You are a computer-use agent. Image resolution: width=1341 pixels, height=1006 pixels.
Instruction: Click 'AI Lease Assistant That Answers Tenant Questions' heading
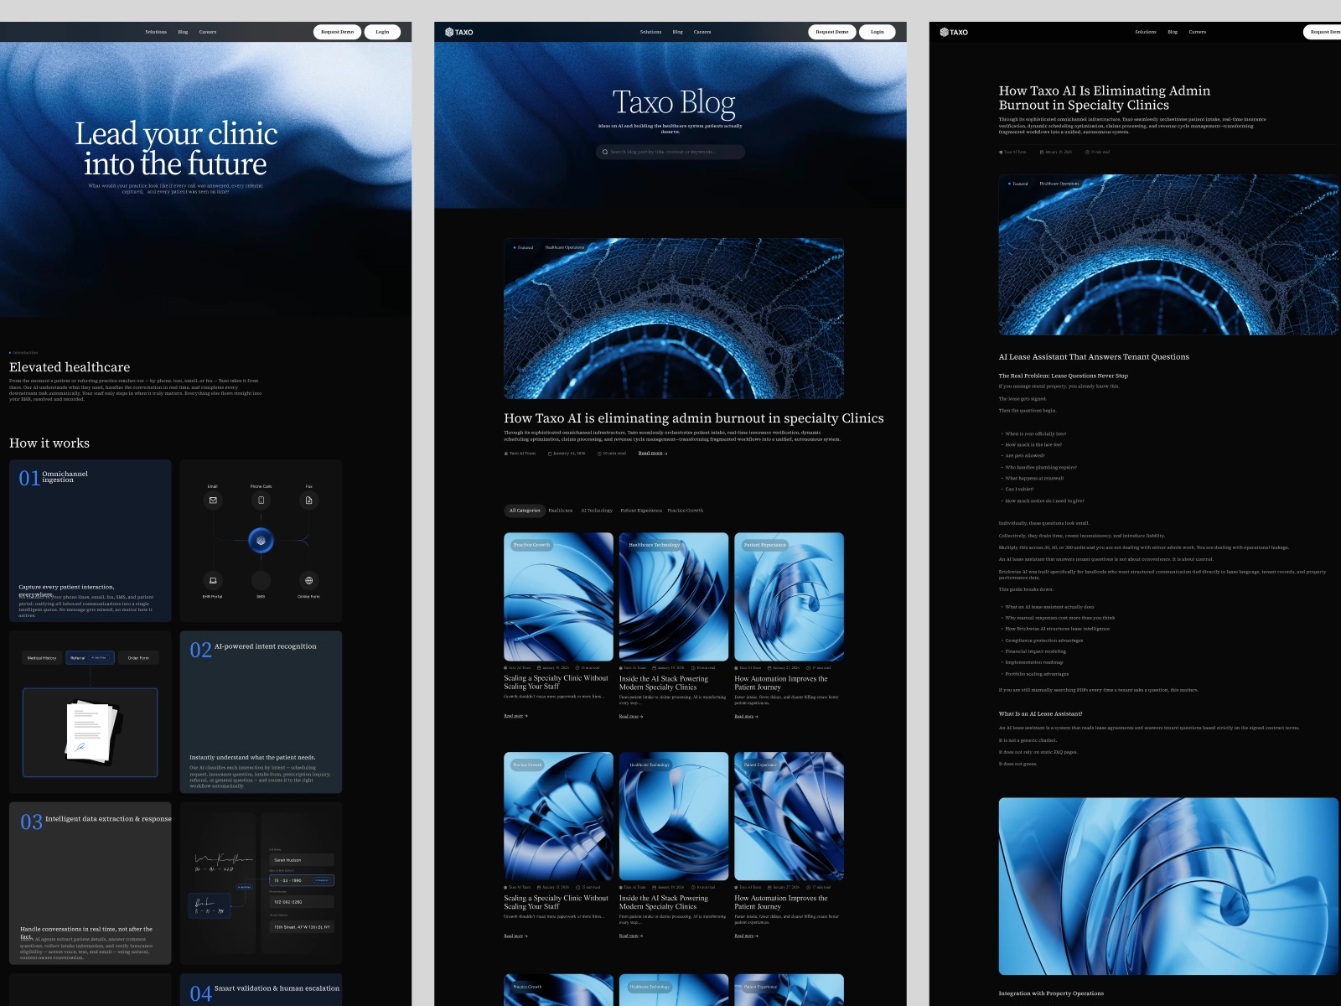[1094, 357]
